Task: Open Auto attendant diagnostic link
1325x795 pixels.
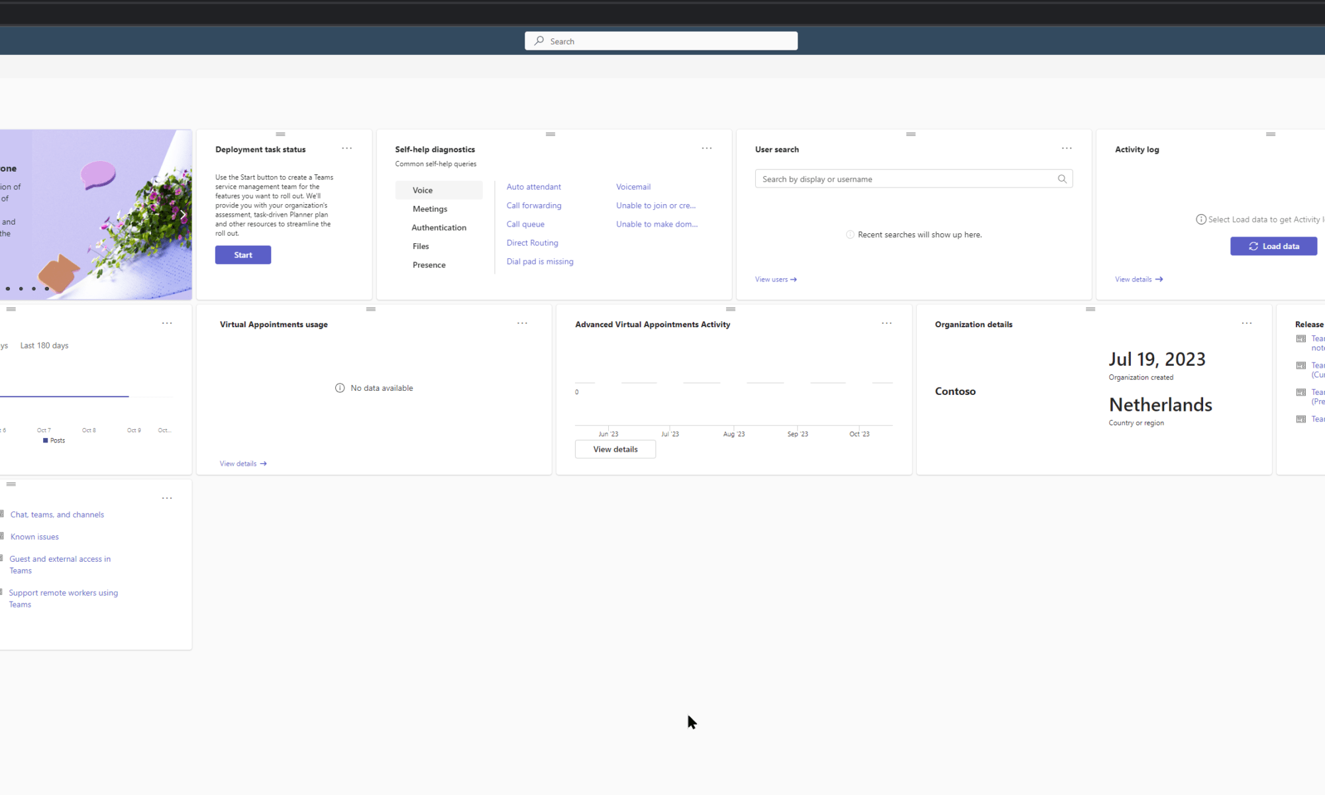Action: pyautogui.click(x=533, y=187)
